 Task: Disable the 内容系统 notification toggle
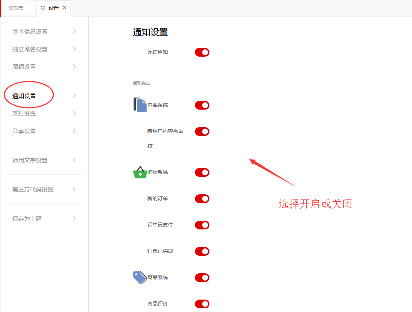[x=202, y=105]
